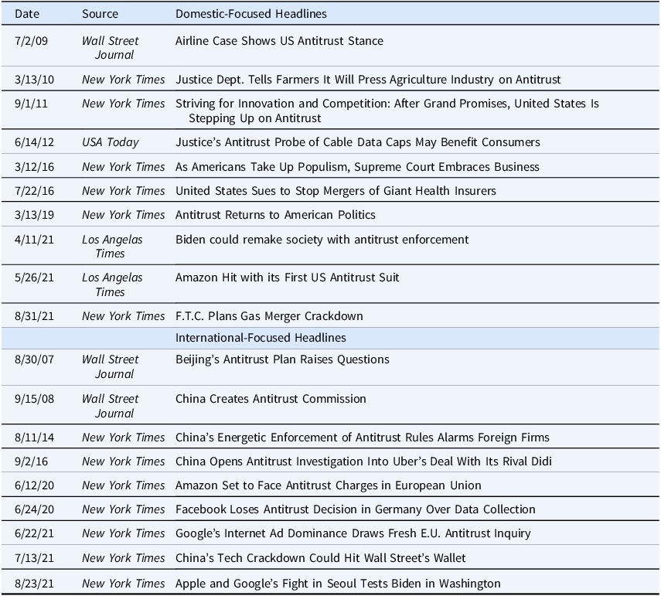This screenshot has height=596, width=661.
Task: Click the date 8/30/07
Action: tap(34, 359)
